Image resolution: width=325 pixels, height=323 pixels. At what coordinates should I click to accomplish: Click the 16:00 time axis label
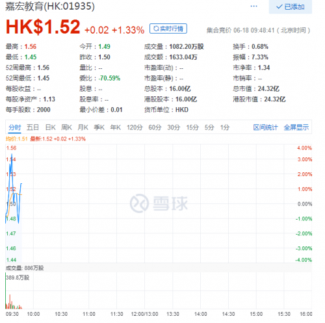point(306,314)
